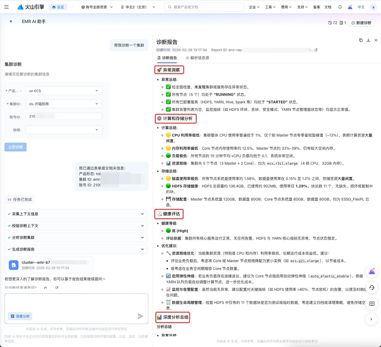The width and height of the screenshot is (381, 347).
Task: Focus the 搜索产品或文档 search box
Action: (205, 7)
